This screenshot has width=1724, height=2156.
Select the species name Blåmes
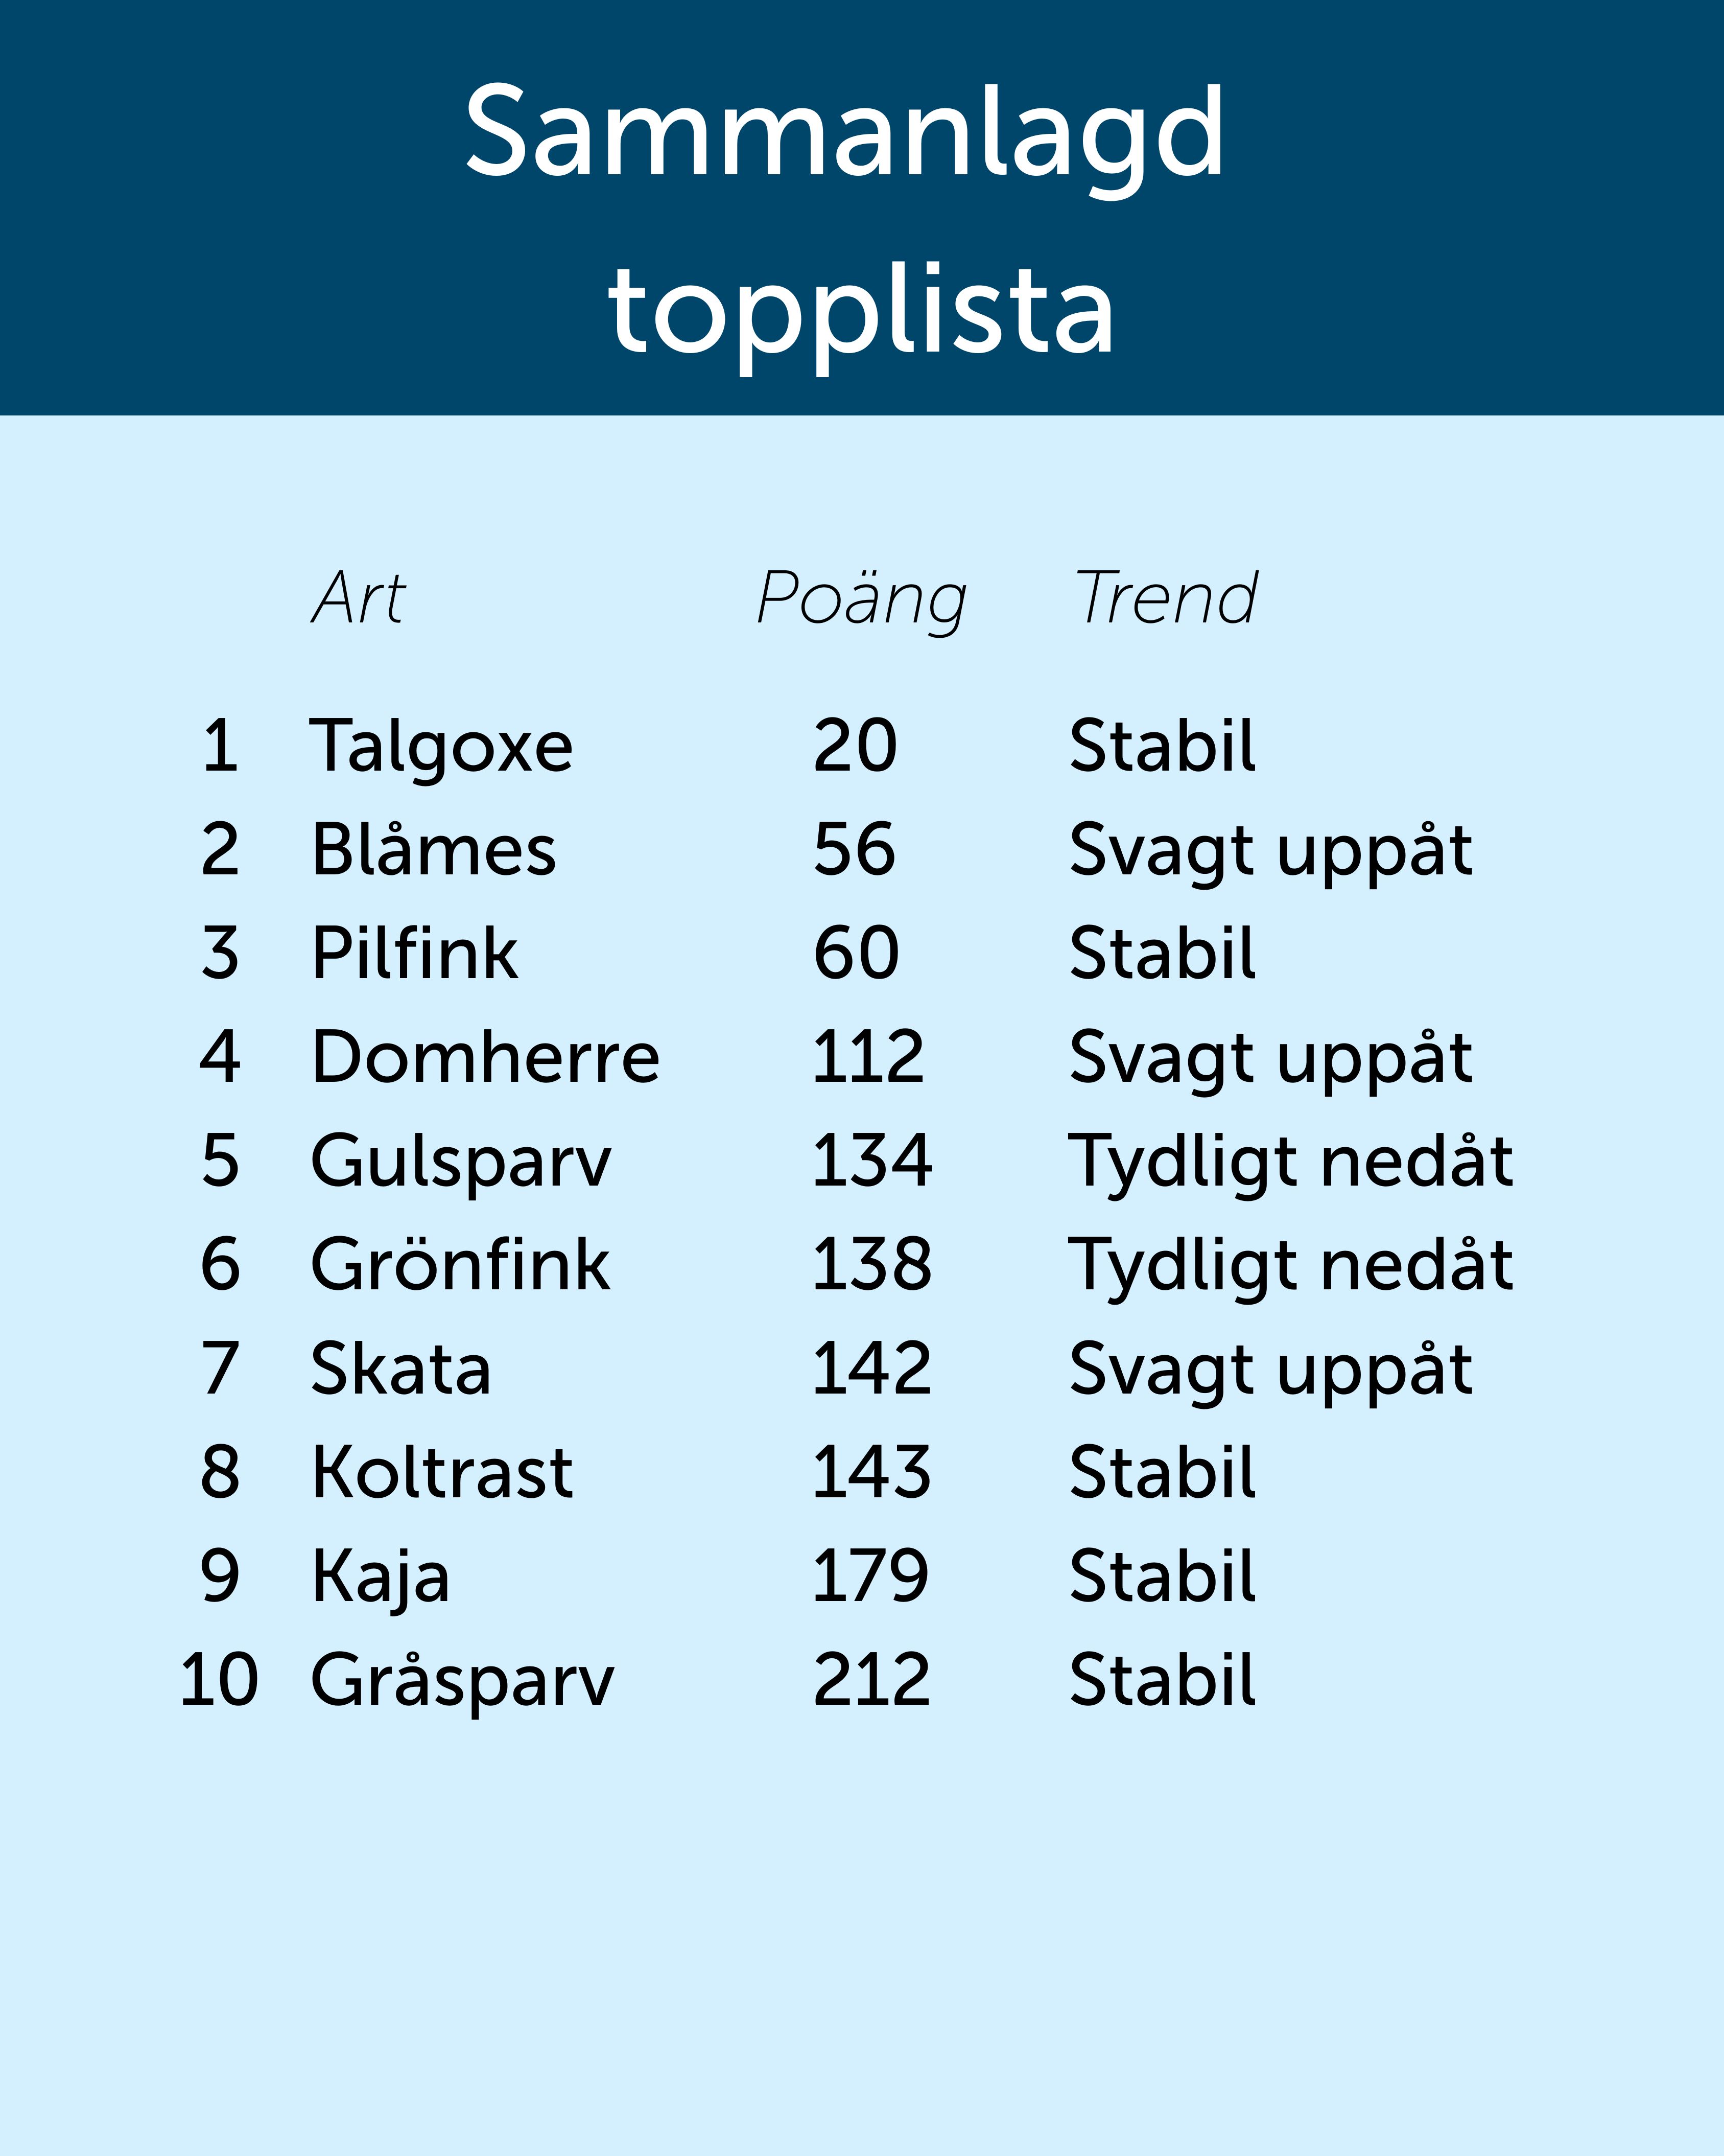click(434, 850)
